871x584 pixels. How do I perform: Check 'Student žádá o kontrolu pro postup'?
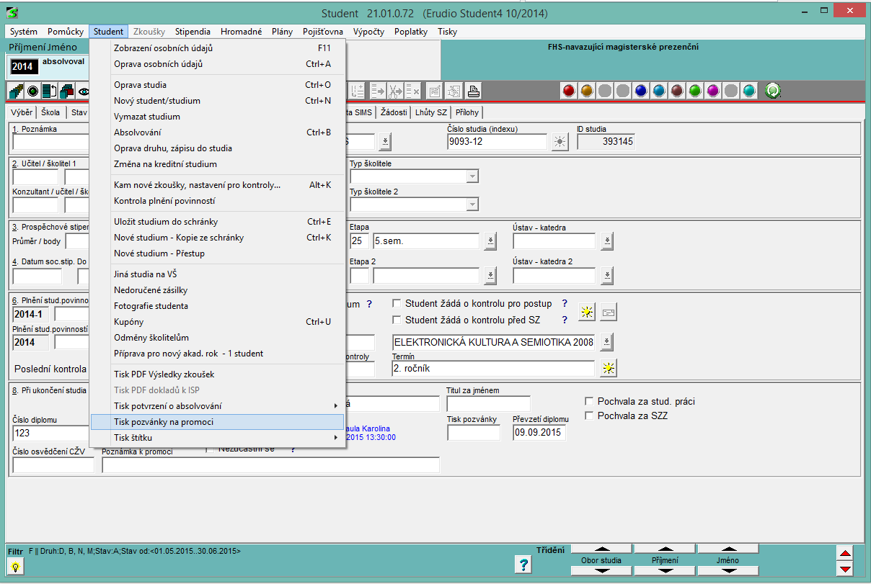[397, 304]
